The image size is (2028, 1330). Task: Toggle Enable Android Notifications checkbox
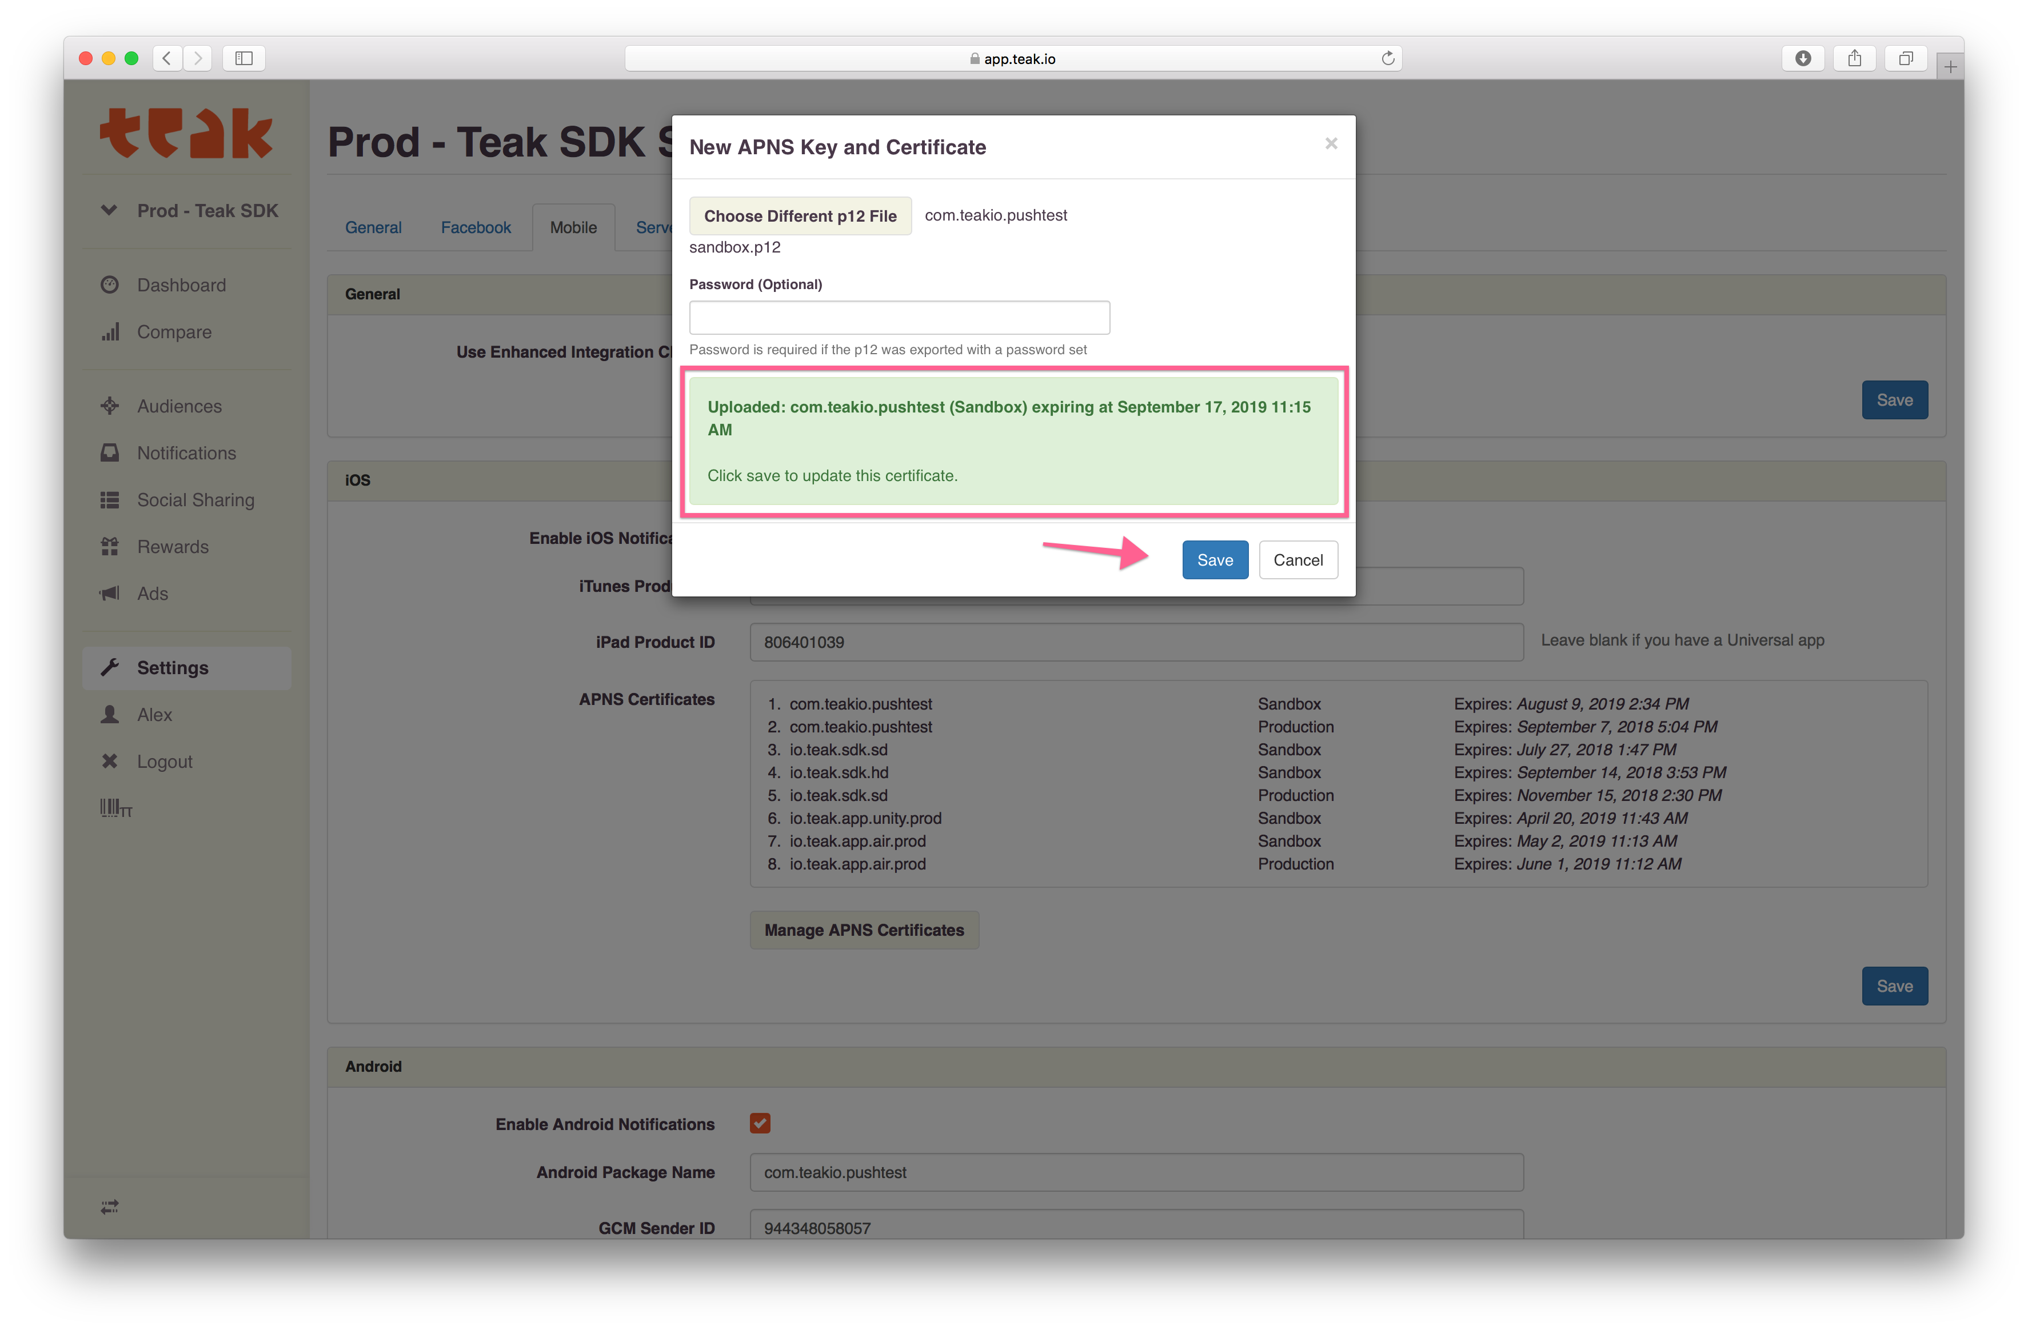coord(760,1123)
